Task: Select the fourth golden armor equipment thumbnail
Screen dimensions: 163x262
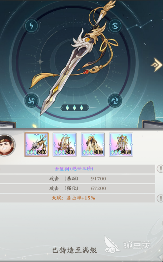Action: point(121,145)
